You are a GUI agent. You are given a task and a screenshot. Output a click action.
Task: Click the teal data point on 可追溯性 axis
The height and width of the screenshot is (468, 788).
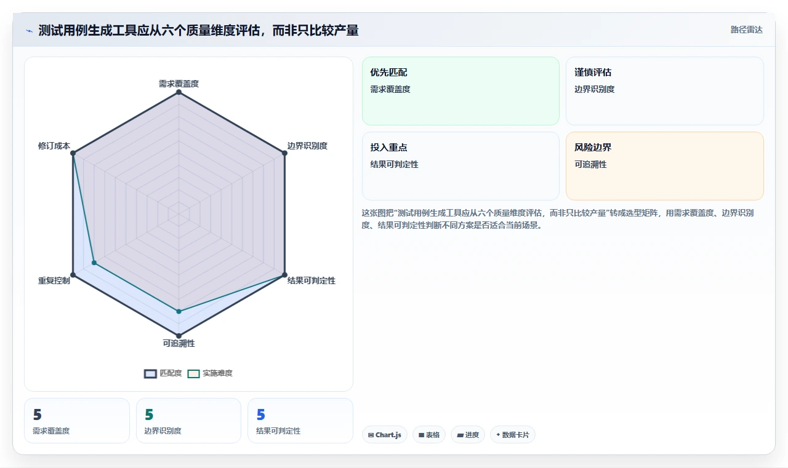[x=179, y=312]
